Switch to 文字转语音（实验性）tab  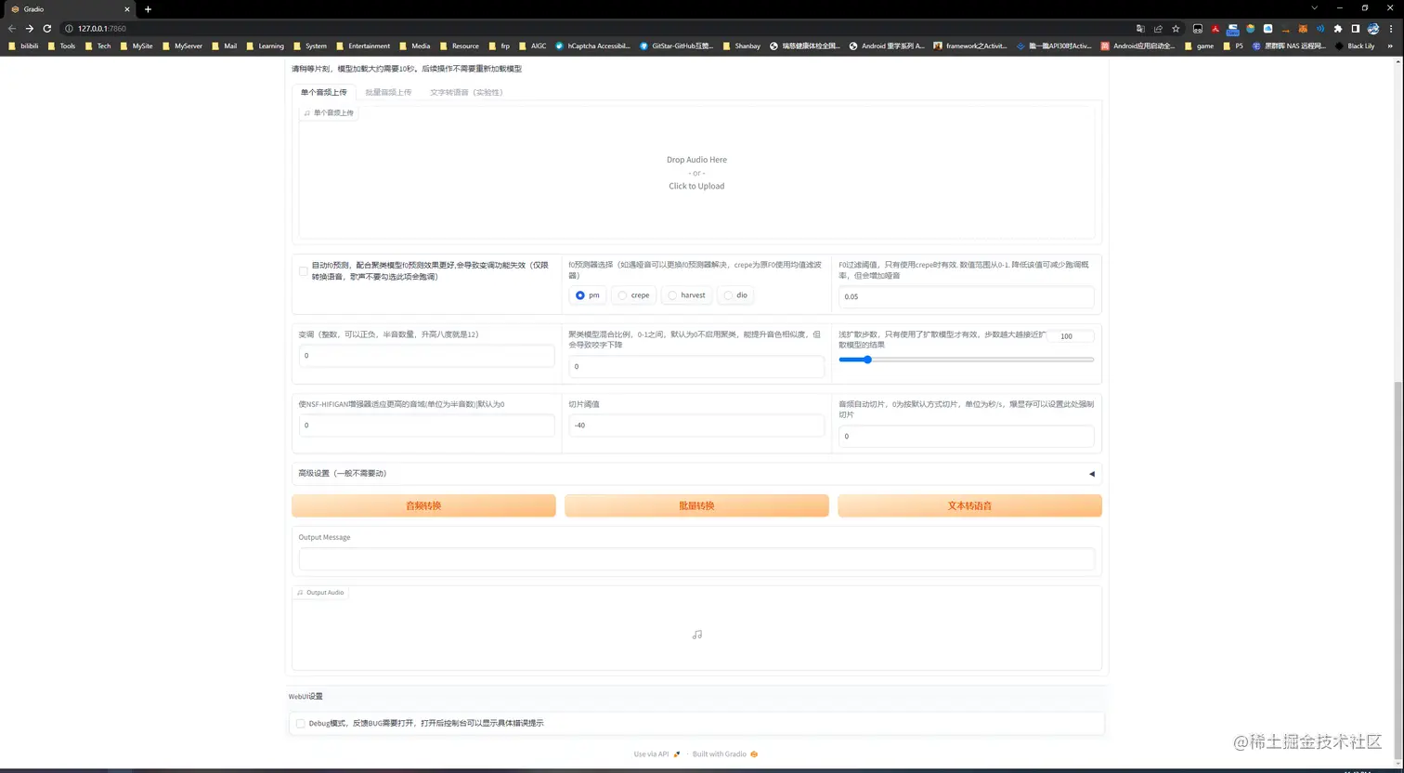[x=466, y=92]
